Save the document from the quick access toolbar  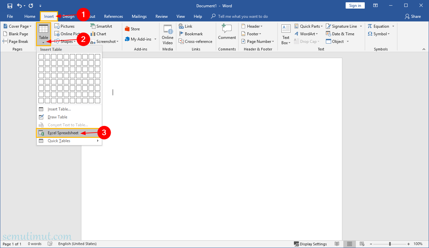click(10, 6)
